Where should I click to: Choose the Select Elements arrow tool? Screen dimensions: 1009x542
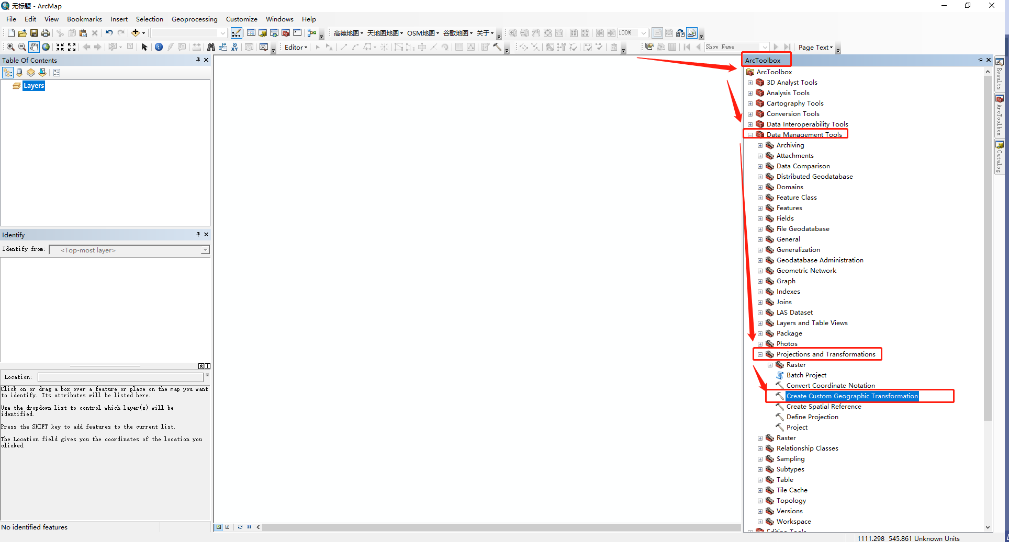click(x=145, y=47)
